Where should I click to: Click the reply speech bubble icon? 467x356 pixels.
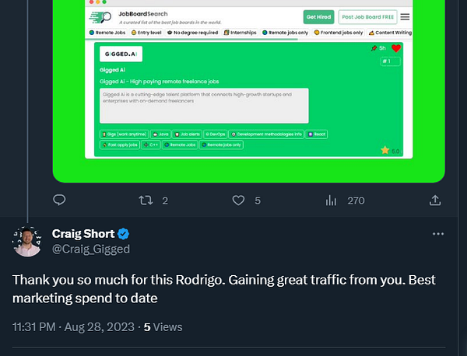click(x=58, y=200)
